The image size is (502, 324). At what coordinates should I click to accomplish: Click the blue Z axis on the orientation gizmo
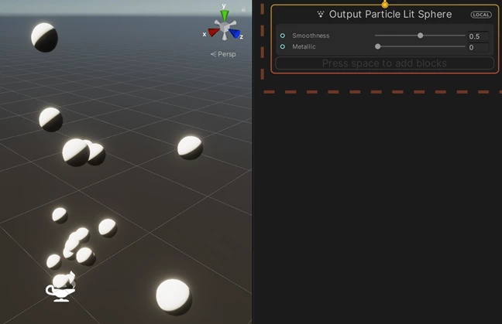click(235, 33)
